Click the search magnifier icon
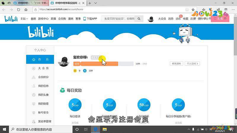The width and height of the screenshot is (237, 133). 139,19
